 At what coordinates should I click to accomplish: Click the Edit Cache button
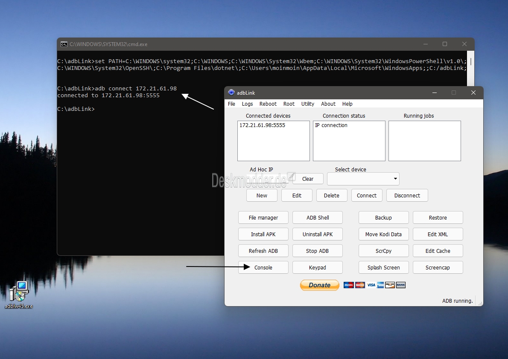438,251
